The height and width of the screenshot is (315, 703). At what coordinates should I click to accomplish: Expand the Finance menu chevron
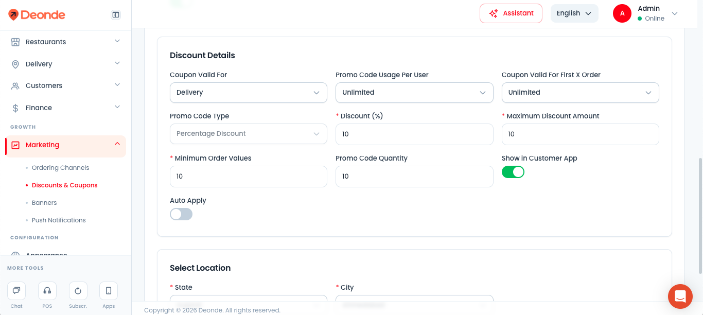point(117,107)
